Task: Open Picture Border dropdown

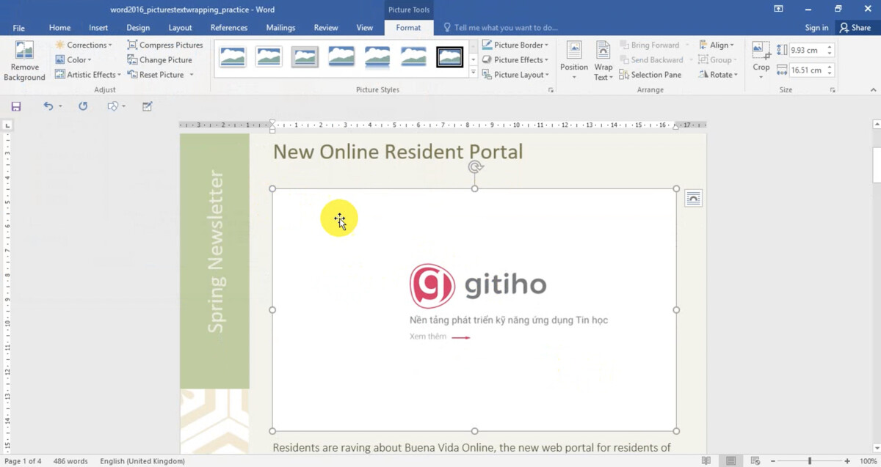Action: [x=515, y=45]
